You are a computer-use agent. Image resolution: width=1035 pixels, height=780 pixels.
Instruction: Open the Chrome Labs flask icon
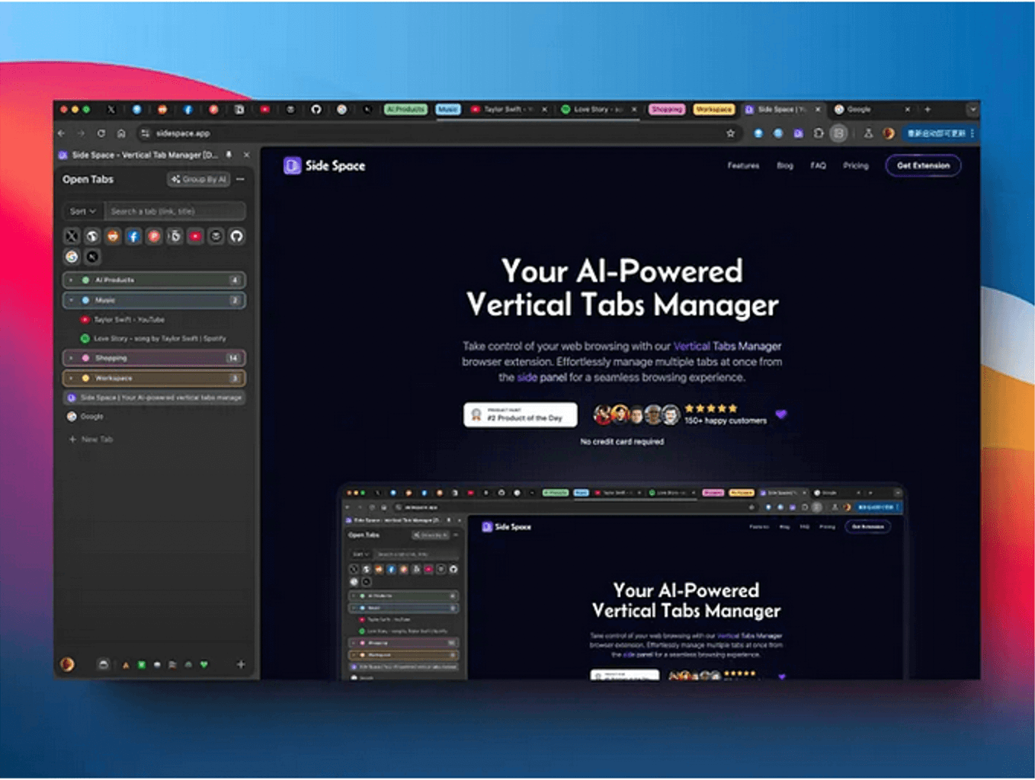tap(868, 133)
